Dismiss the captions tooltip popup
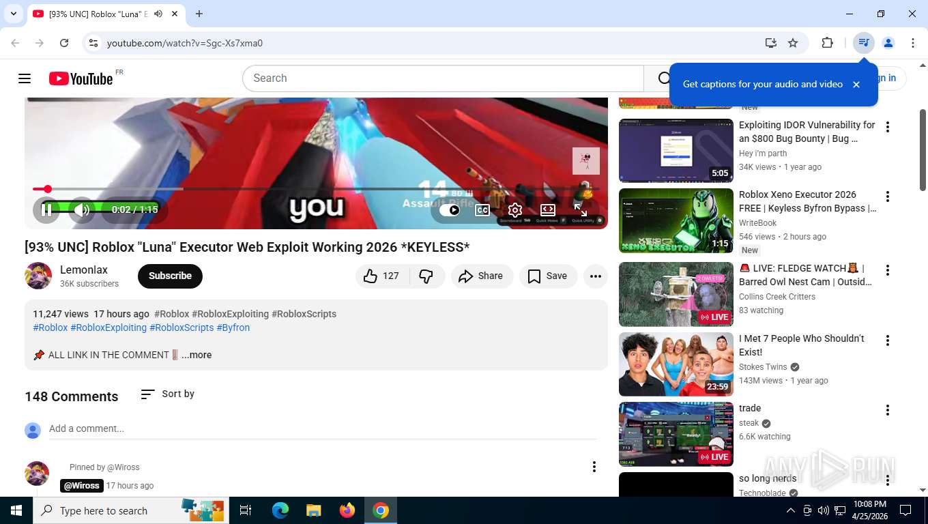928x524 pixels. pyautogui.click(x=856, y=85)
